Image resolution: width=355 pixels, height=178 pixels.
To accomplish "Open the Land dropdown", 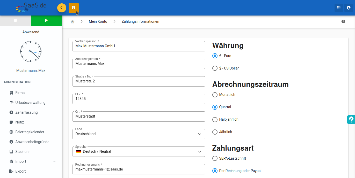I will (x=139, y=134).
